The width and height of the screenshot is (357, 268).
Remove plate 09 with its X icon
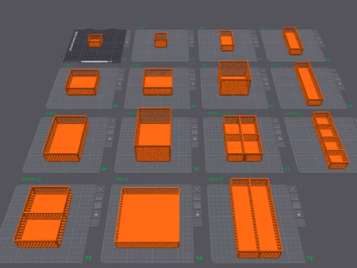113,120
